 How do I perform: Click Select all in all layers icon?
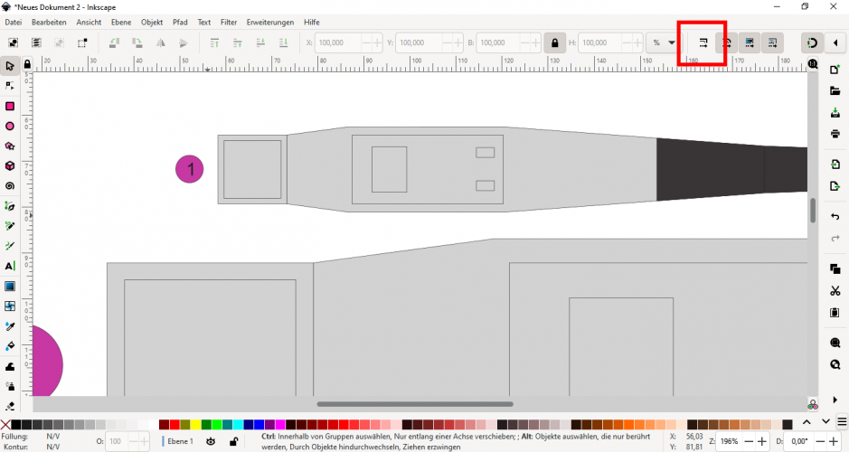click(x=36, y=42)
